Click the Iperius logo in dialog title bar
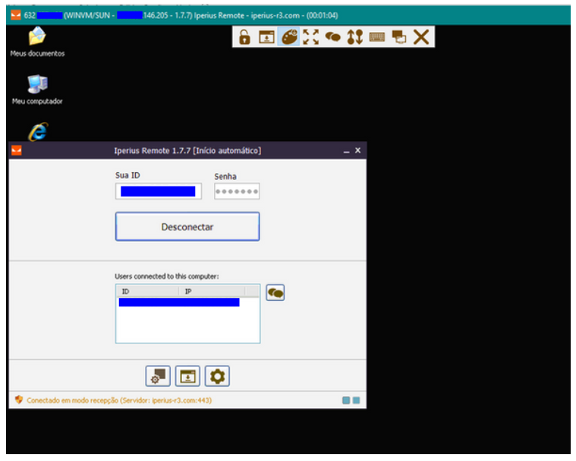This screenshot has width=576, height=461. [x=17, y=150]
